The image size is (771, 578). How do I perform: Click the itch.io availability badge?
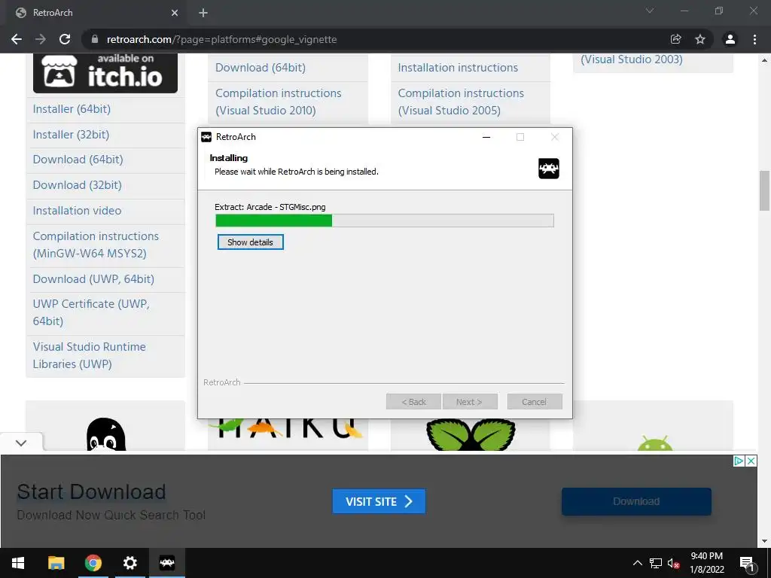point(105,73)
